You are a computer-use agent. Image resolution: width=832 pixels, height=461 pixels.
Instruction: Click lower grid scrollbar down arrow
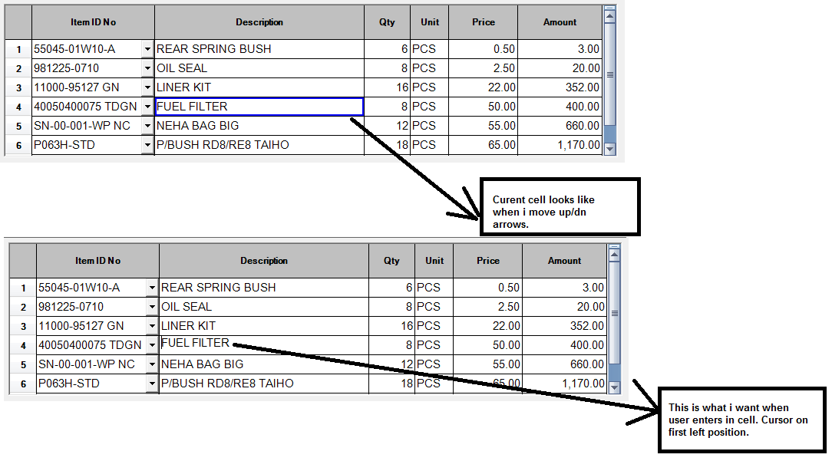pyautogui.click(x=615, y=388)
